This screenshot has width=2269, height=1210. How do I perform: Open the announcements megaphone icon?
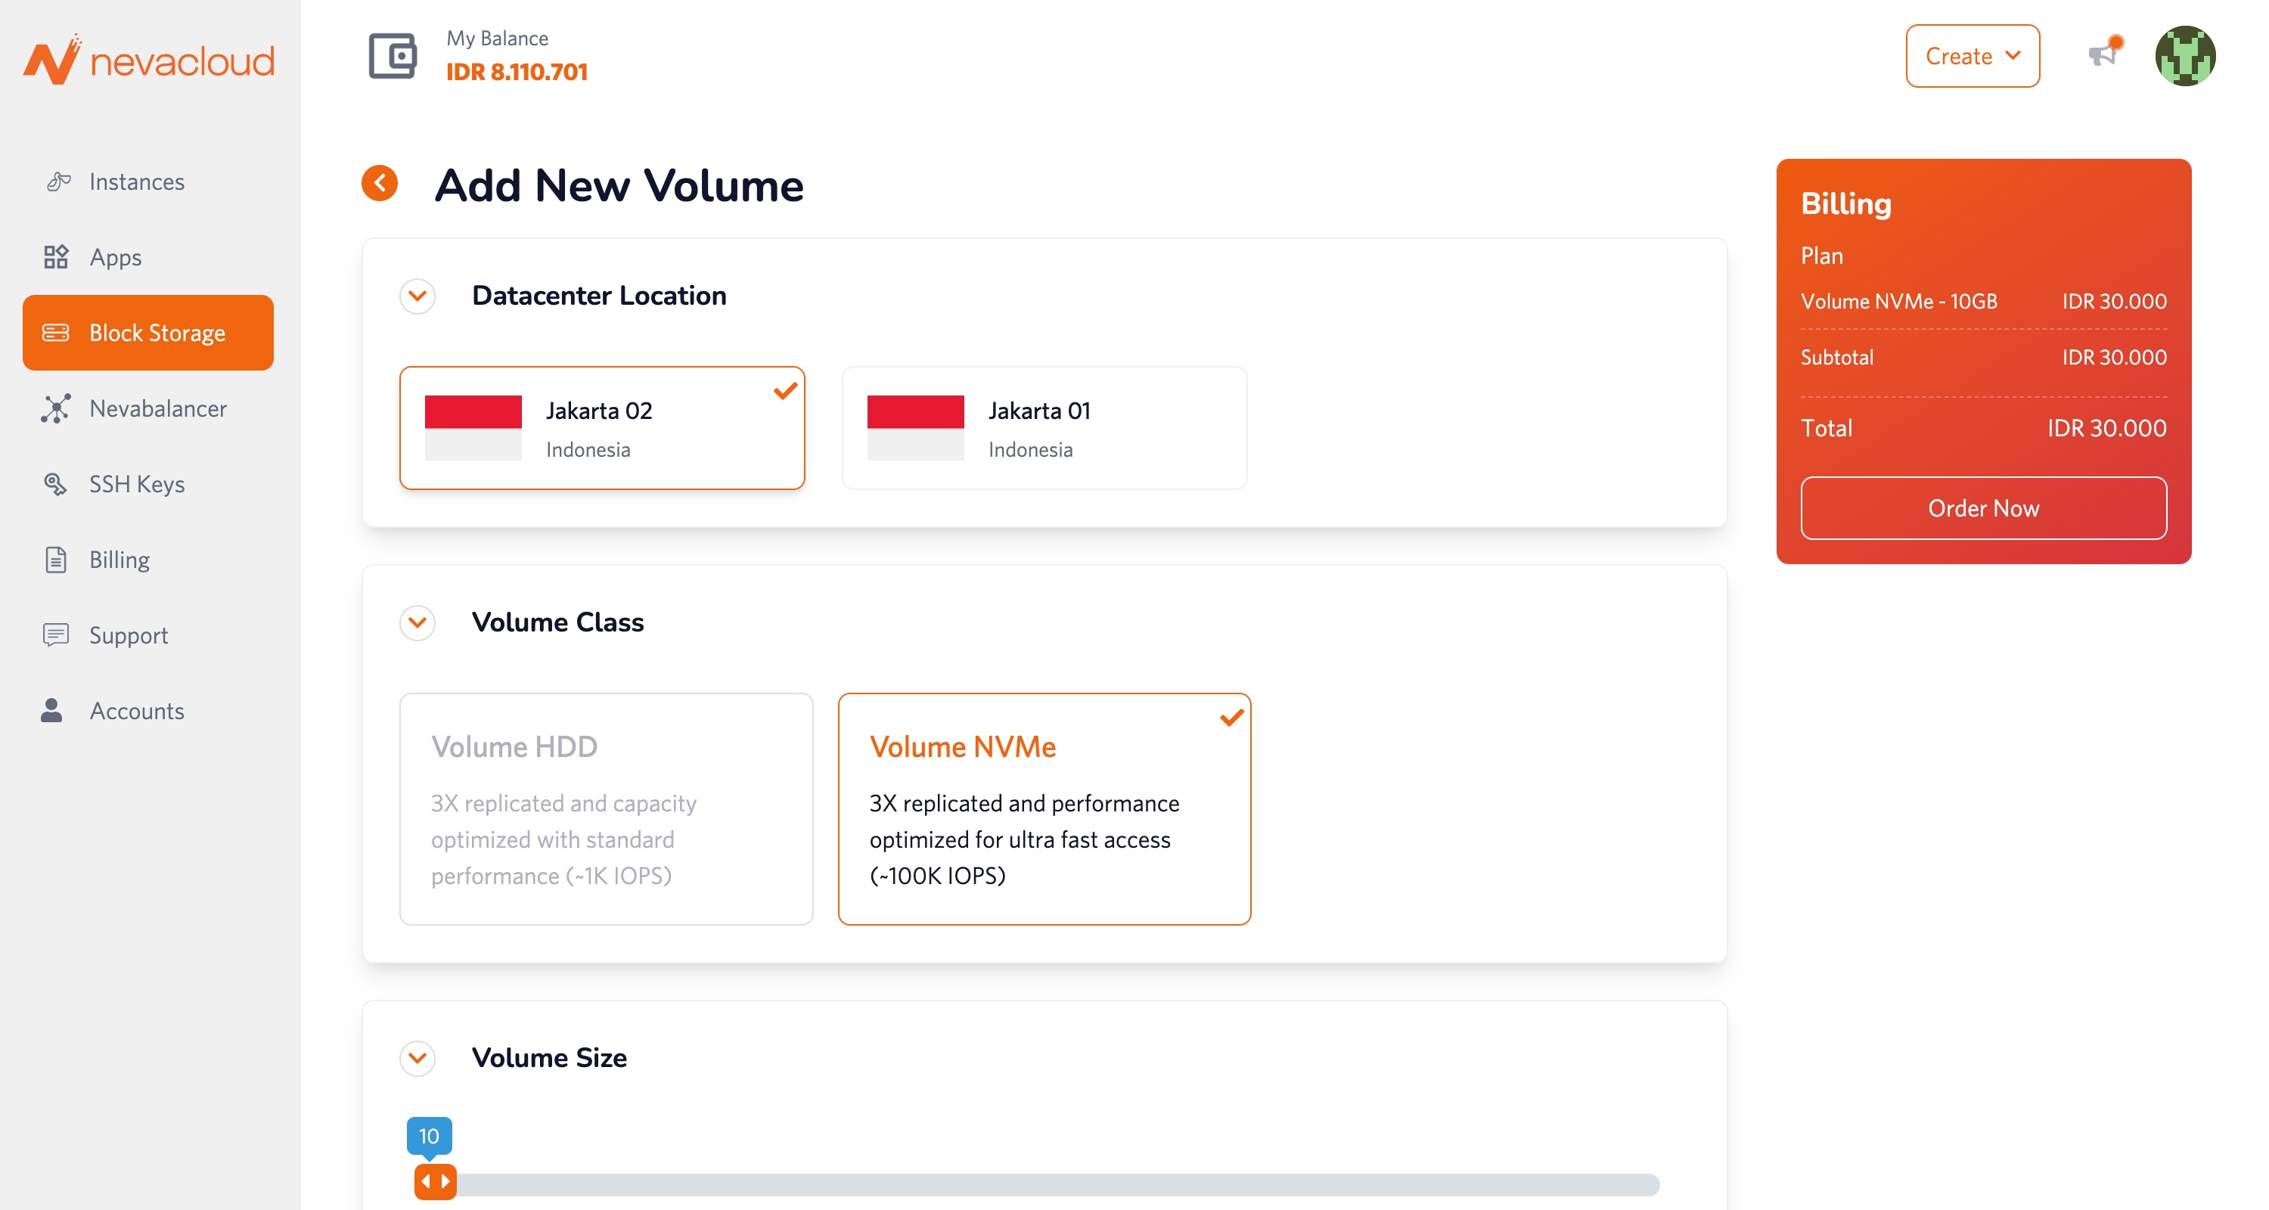pyautogui.click(x=2103, y=54)
